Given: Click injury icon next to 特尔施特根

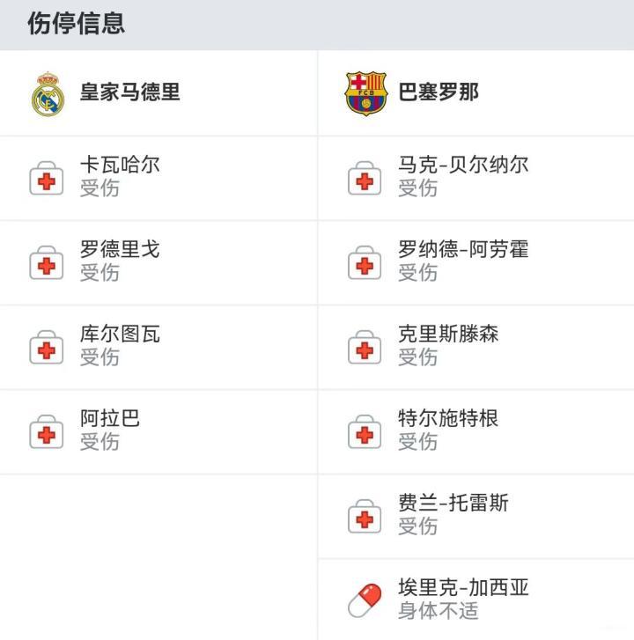Looking at the screenshot, I should pyautogui.click(x=365, y=432).
